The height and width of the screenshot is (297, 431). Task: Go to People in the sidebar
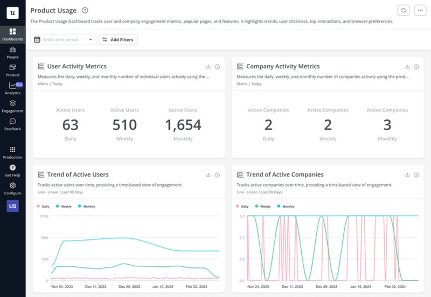point(12,52)
